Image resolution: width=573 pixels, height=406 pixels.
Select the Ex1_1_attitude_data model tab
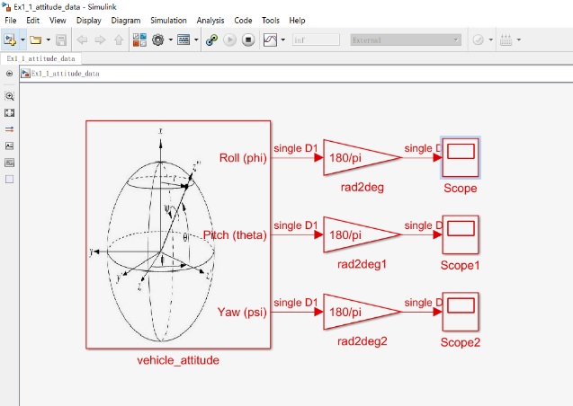(x=41, y=58)
